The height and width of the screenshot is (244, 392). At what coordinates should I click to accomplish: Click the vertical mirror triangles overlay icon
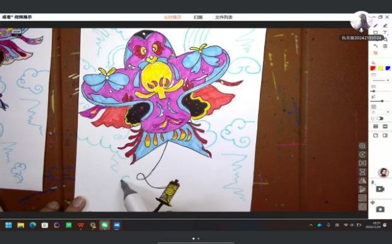362,189
